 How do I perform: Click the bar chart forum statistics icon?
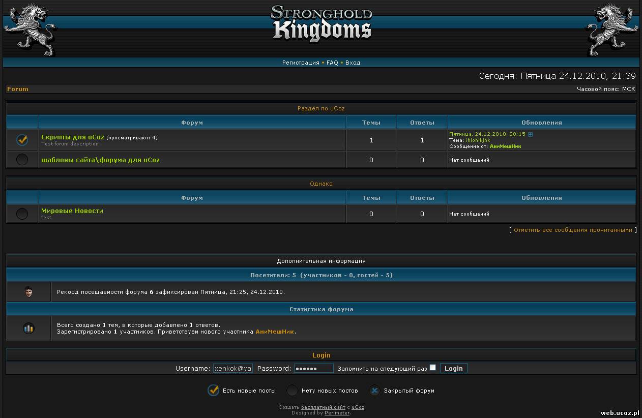click(x=28, y=328)
